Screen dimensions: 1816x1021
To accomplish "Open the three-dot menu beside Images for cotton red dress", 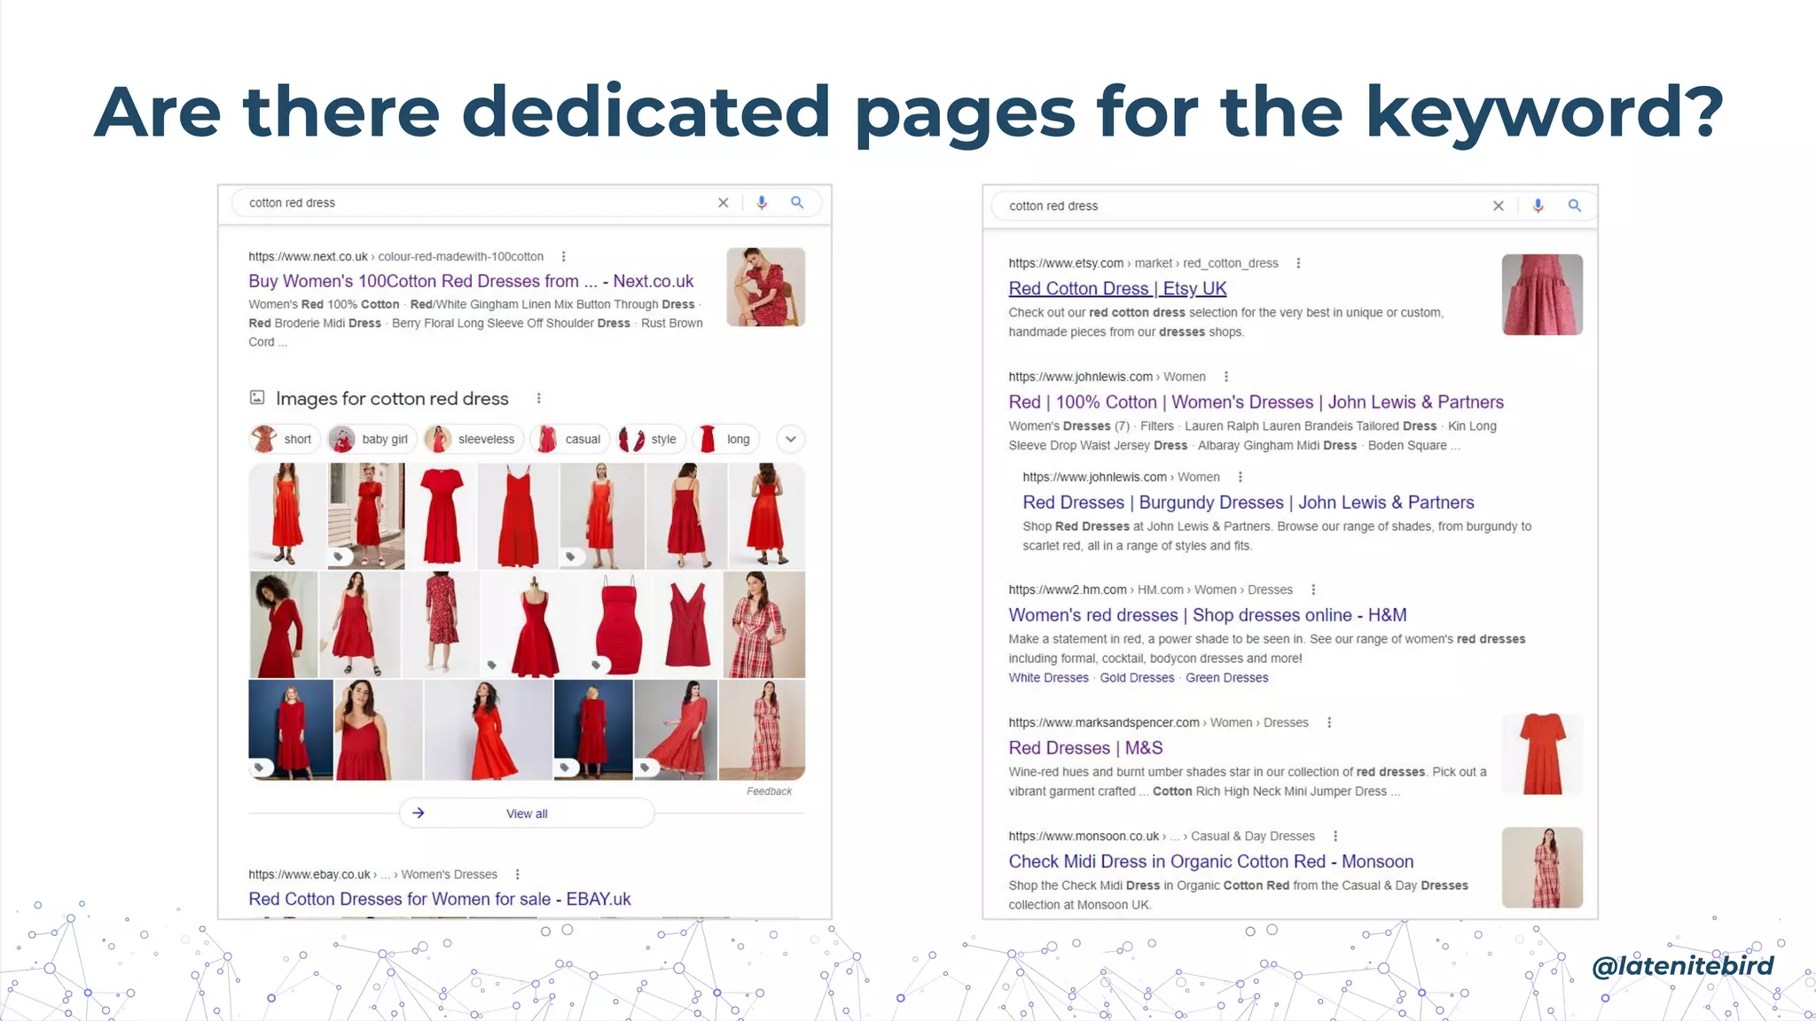I will pos(538,399).
